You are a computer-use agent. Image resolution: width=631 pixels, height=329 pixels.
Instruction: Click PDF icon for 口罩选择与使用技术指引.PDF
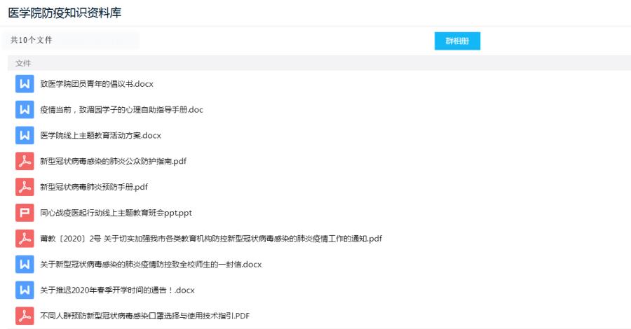[25, 316]
